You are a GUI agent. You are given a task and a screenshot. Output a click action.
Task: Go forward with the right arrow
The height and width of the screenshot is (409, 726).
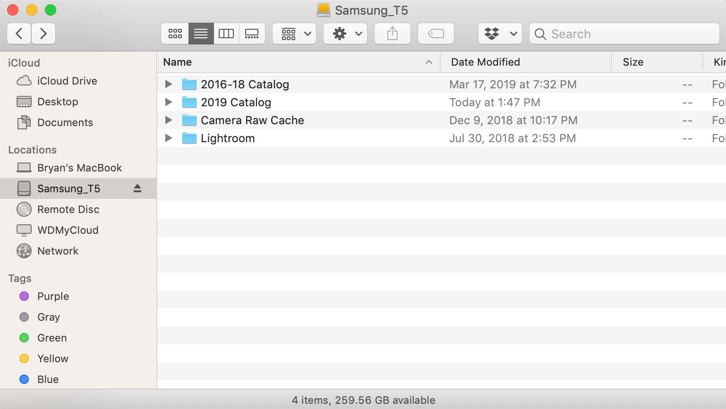tap(43, 34)
